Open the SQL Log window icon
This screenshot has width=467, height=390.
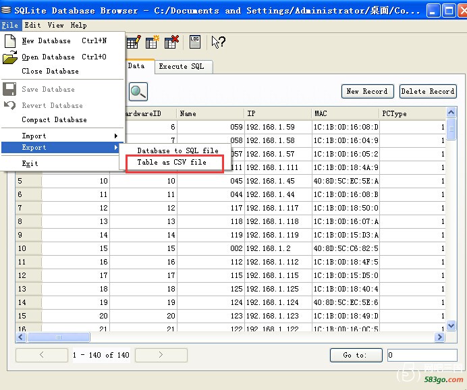pyautogui.click(x=195, y=42)
